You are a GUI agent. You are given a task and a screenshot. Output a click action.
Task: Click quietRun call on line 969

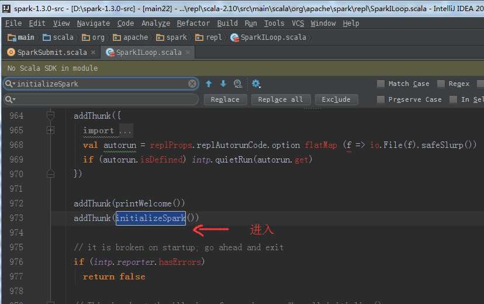pyautogui.click(x=233, y=160)
